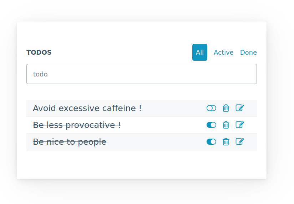Click the "Avoid excessive caffeine !" todo text
294x204 pixels.
[87, 108]
